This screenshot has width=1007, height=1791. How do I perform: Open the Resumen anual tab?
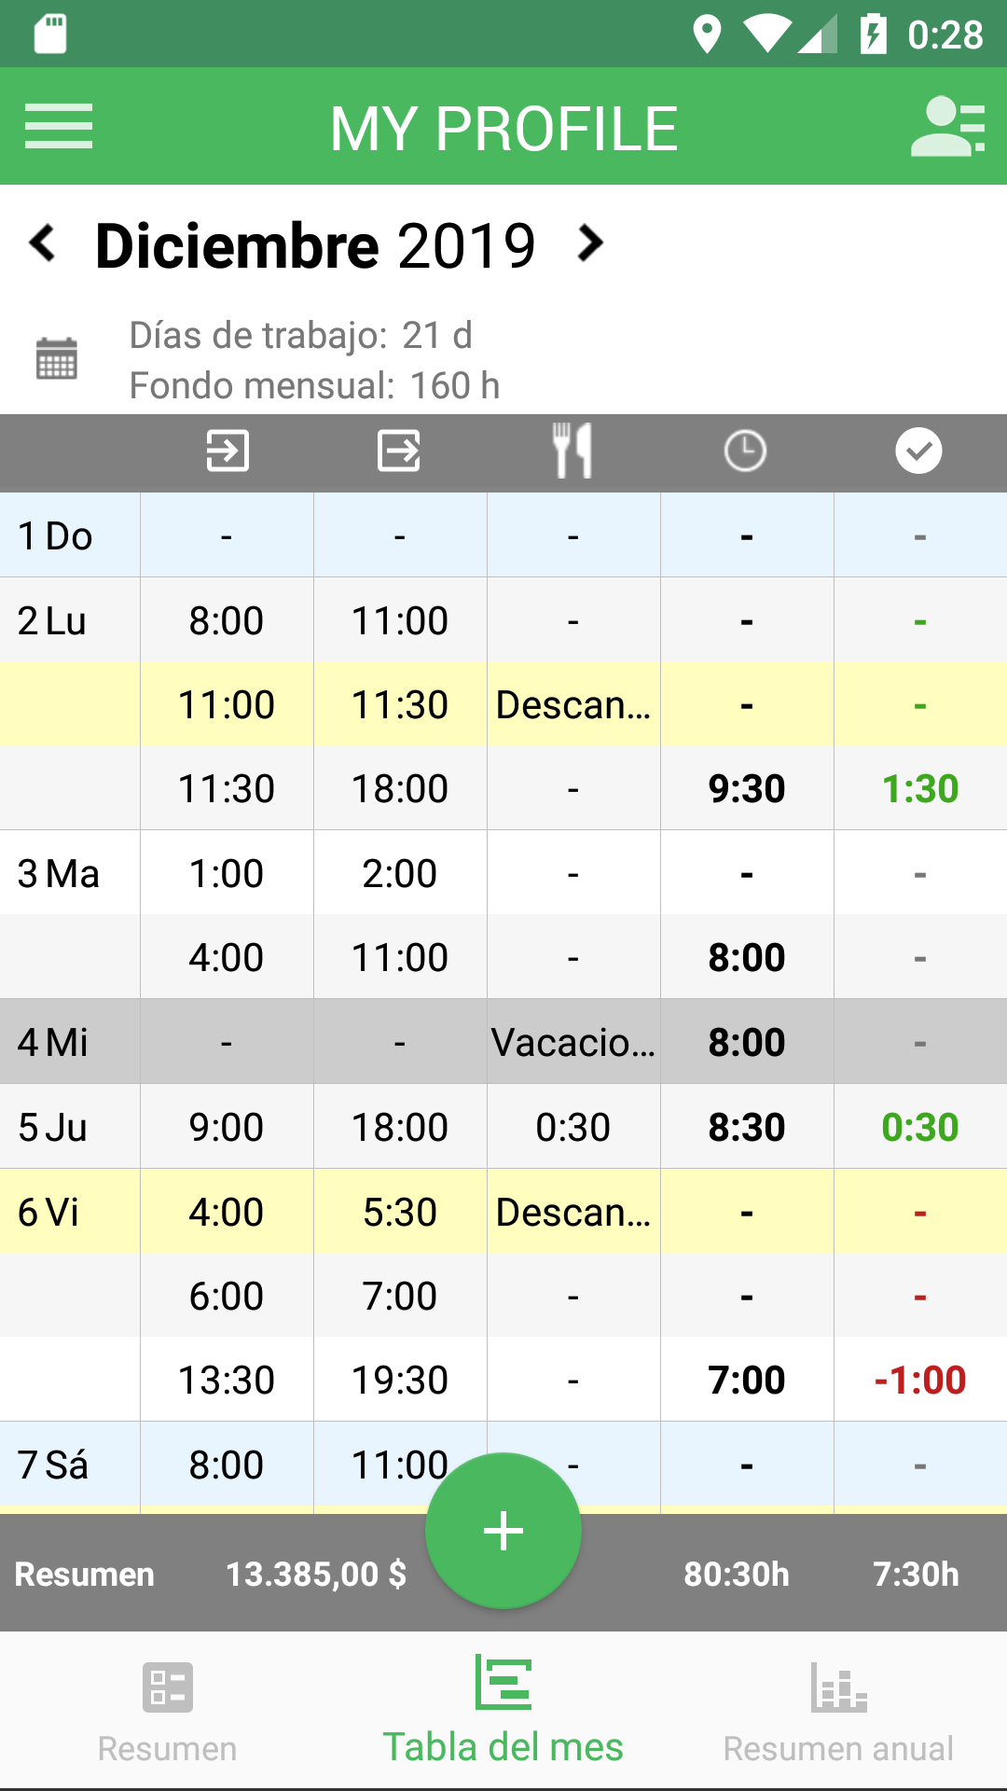coord(839,1713)
